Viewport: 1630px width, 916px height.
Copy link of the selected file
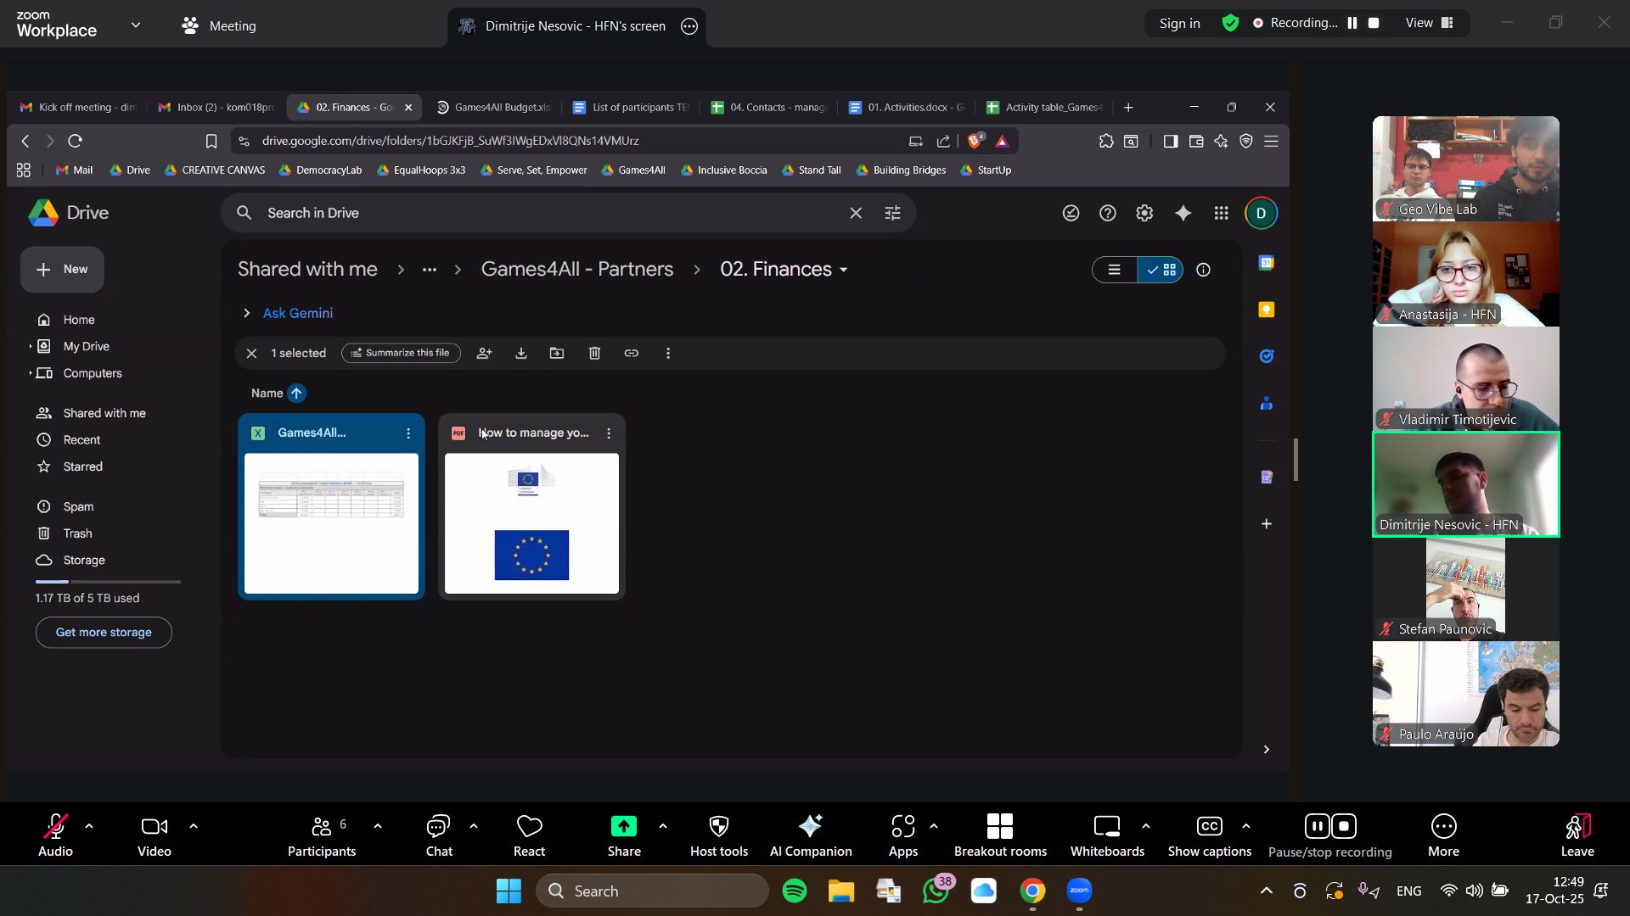pos(632,353)
